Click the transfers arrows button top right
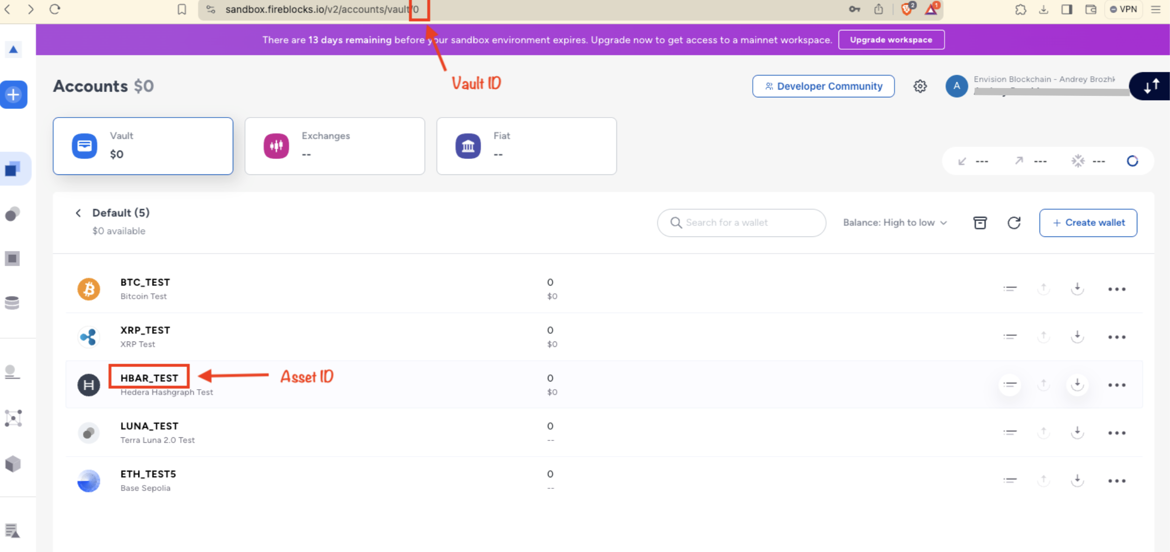Image resolution: width=1170 pixels, height=552 pixels. click(1151, 86)
